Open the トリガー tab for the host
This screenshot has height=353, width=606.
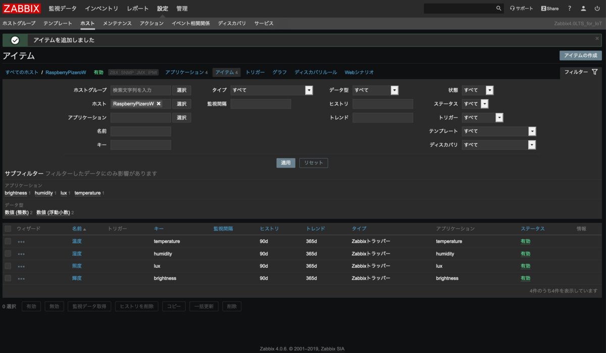pos(255,73)
